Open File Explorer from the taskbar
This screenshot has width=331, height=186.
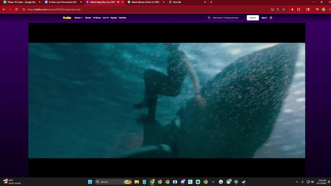tap(137, 182)
